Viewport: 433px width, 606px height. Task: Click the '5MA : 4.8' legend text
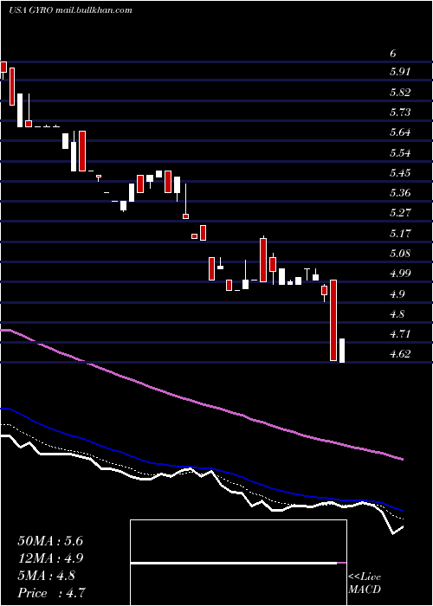point(47,576)
